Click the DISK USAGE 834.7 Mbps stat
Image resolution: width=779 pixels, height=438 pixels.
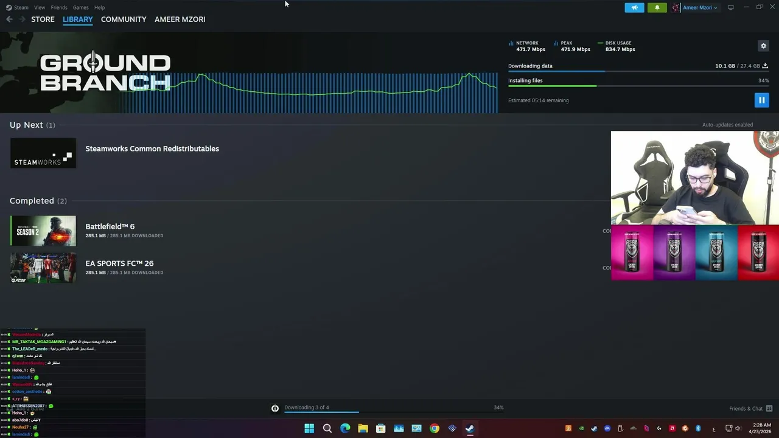point(617,46)
